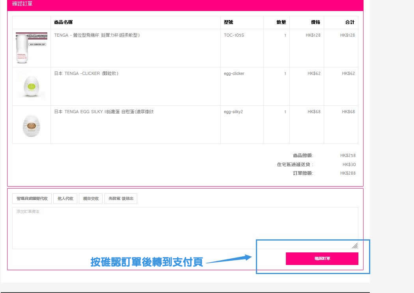
Task: Select the 管理員或警衛代收 option button
Action: click(32, 198)
